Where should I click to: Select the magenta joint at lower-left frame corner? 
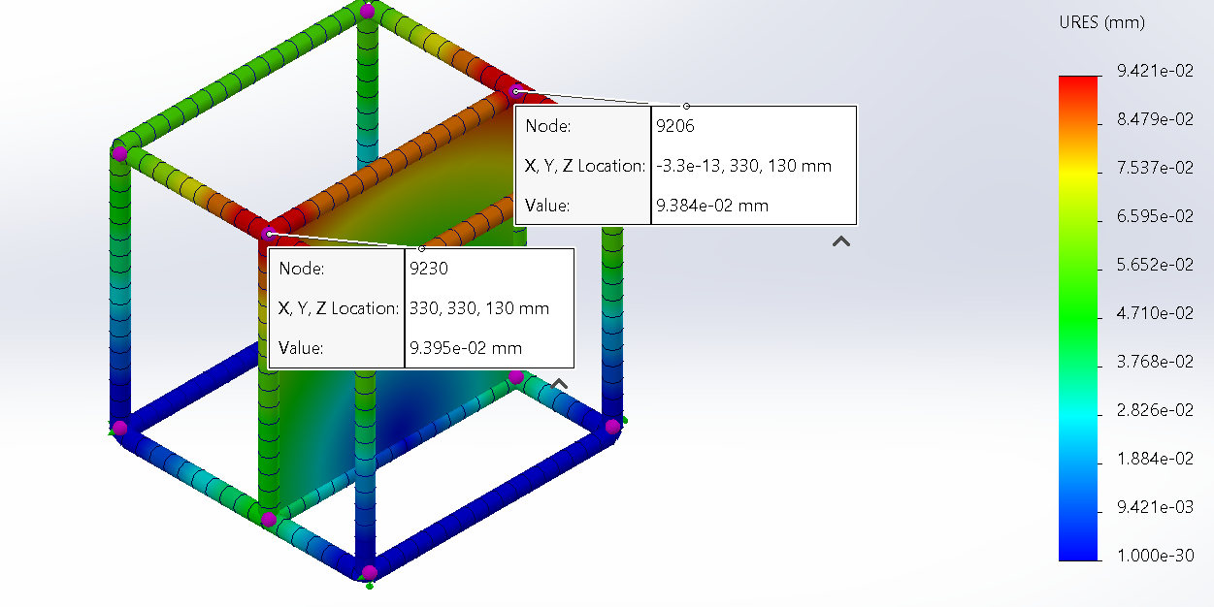tap(119, 427)
